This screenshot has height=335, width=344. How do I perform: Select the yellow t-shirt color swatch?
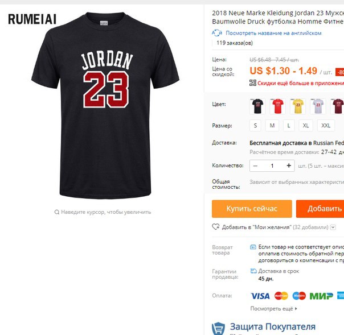(298, 106)
